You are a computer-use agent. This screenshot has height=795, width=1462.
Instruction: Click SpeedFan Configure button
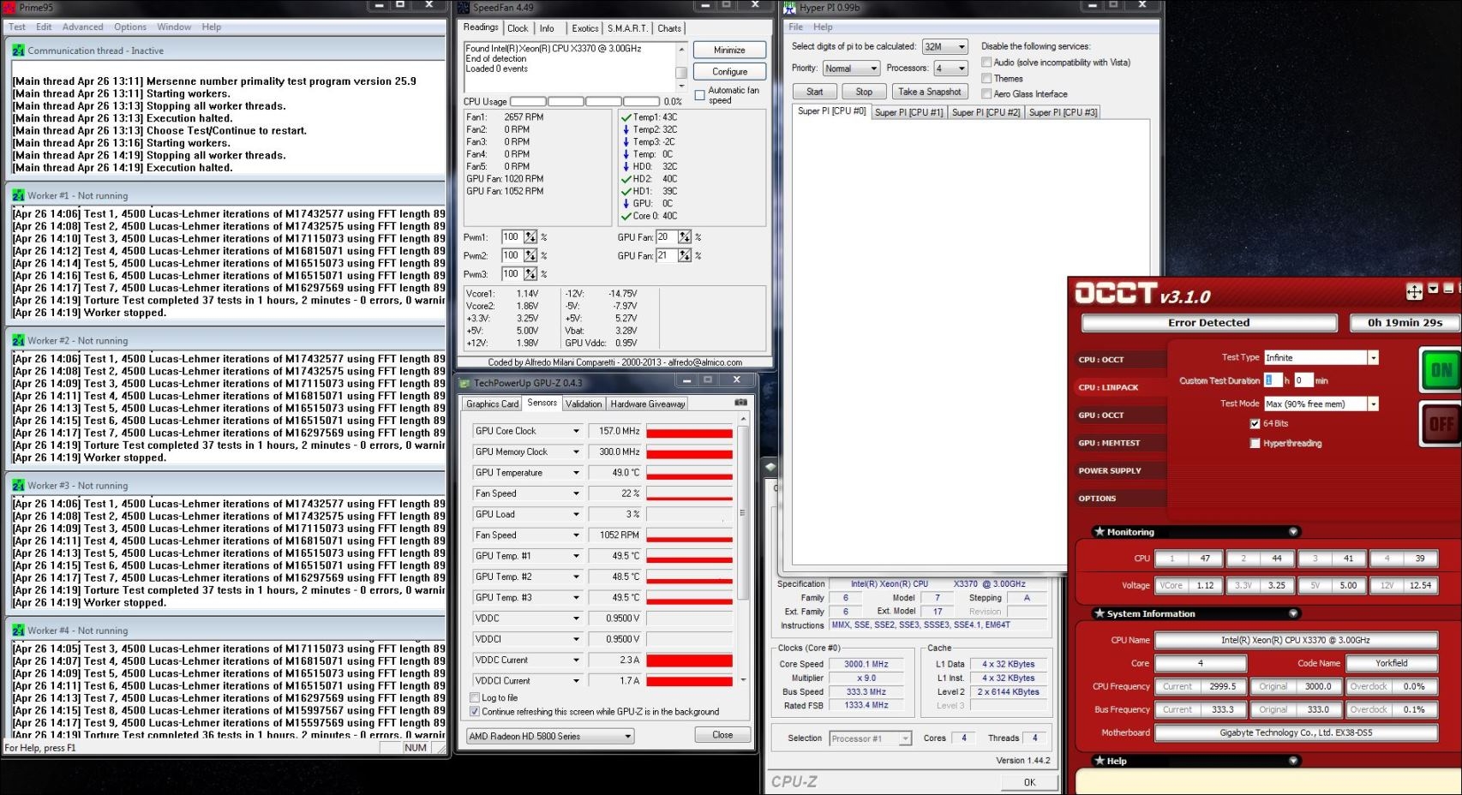point(729,71)
